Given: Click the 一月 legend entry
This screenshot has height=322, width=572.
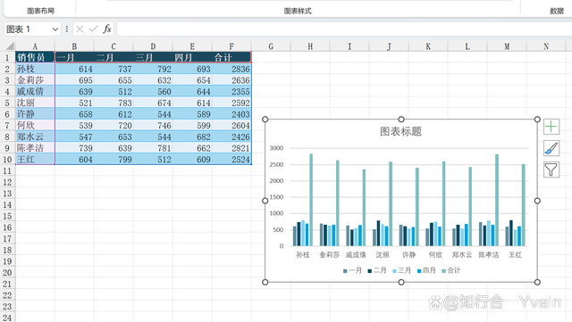Looking at the screenshot, I should 352,270.
